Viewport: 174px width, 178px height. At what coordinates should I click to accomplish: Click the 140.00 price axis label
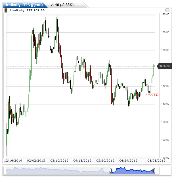pyautogui.click(x=165, y=104)
